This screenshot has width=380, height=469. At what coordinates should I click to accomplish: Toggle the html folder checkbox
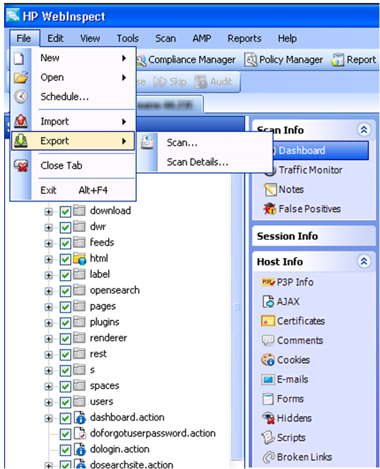[x=65, y=259]
